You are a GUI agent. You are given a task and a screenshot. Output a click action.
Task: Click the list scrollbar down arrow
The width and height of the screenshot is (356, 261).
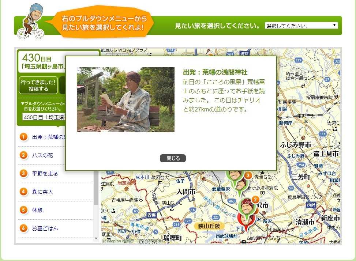(x=96, y=238)
